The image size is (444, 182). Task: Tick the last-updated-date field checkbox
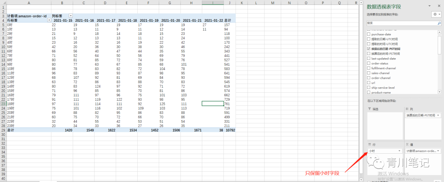(368, 58)
